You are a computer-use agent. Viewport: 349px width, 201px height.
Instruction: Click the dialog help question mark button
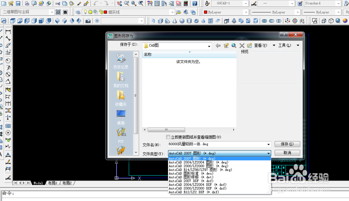tap(284, 34)
